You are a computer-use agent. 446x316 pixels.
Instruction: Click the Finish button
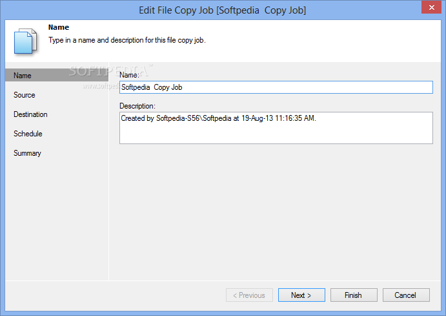coord(354,295)
